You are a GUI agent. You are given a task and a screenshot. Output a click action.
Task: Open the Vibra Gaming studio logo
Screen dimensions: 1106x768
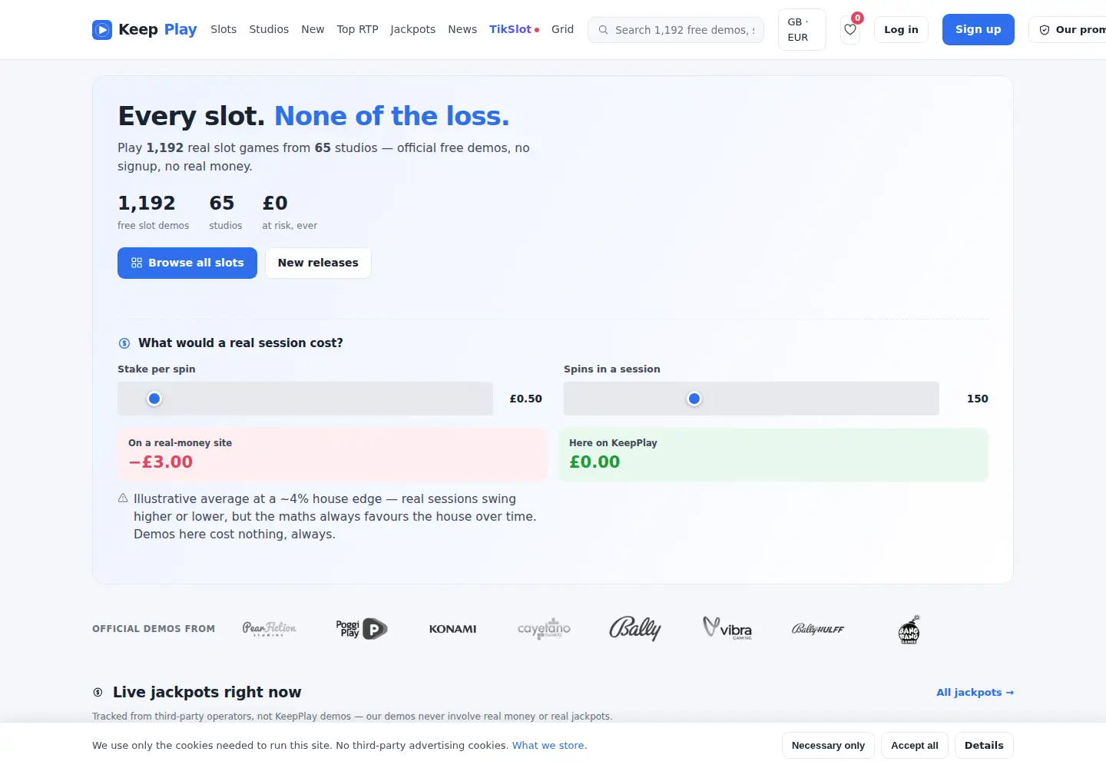727,629
